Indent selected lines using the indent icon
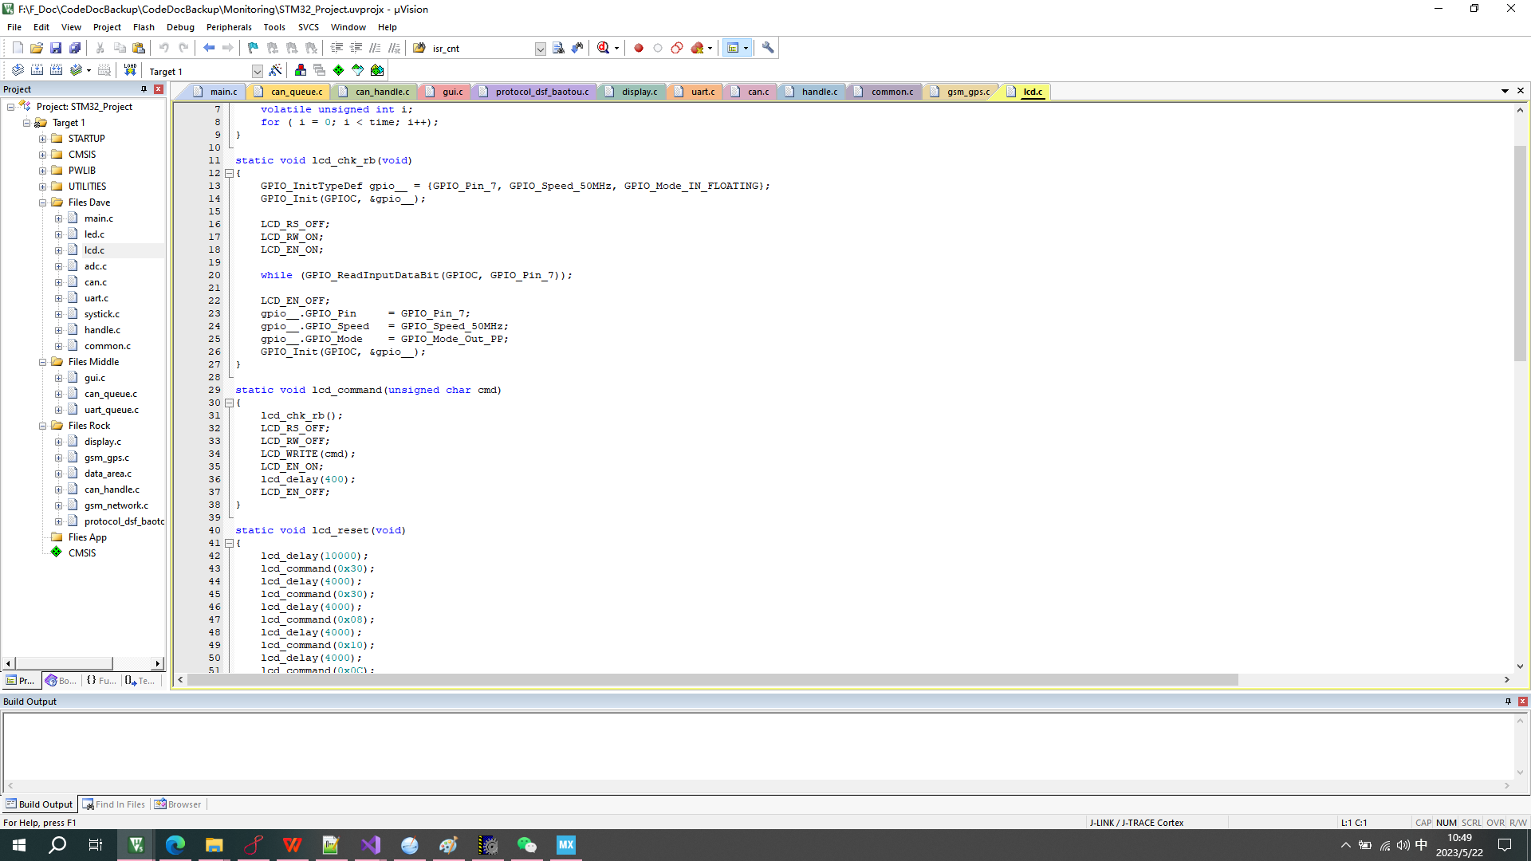This screenshot has width=1531, height=861. pos(337,48)
